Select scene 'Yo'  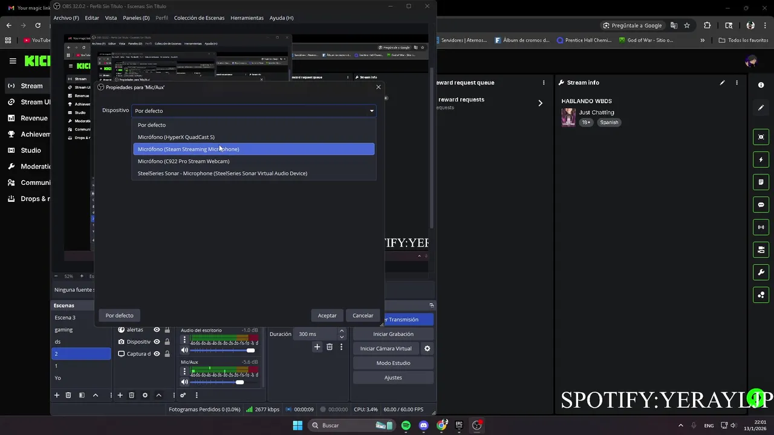(81, 378)
